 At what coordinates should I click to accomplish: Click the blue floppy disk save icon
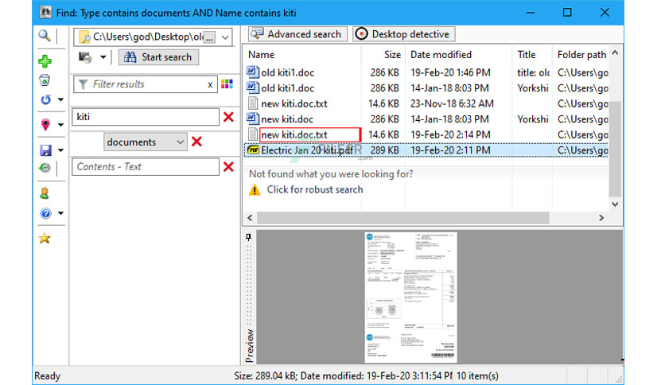click(45, 150)
